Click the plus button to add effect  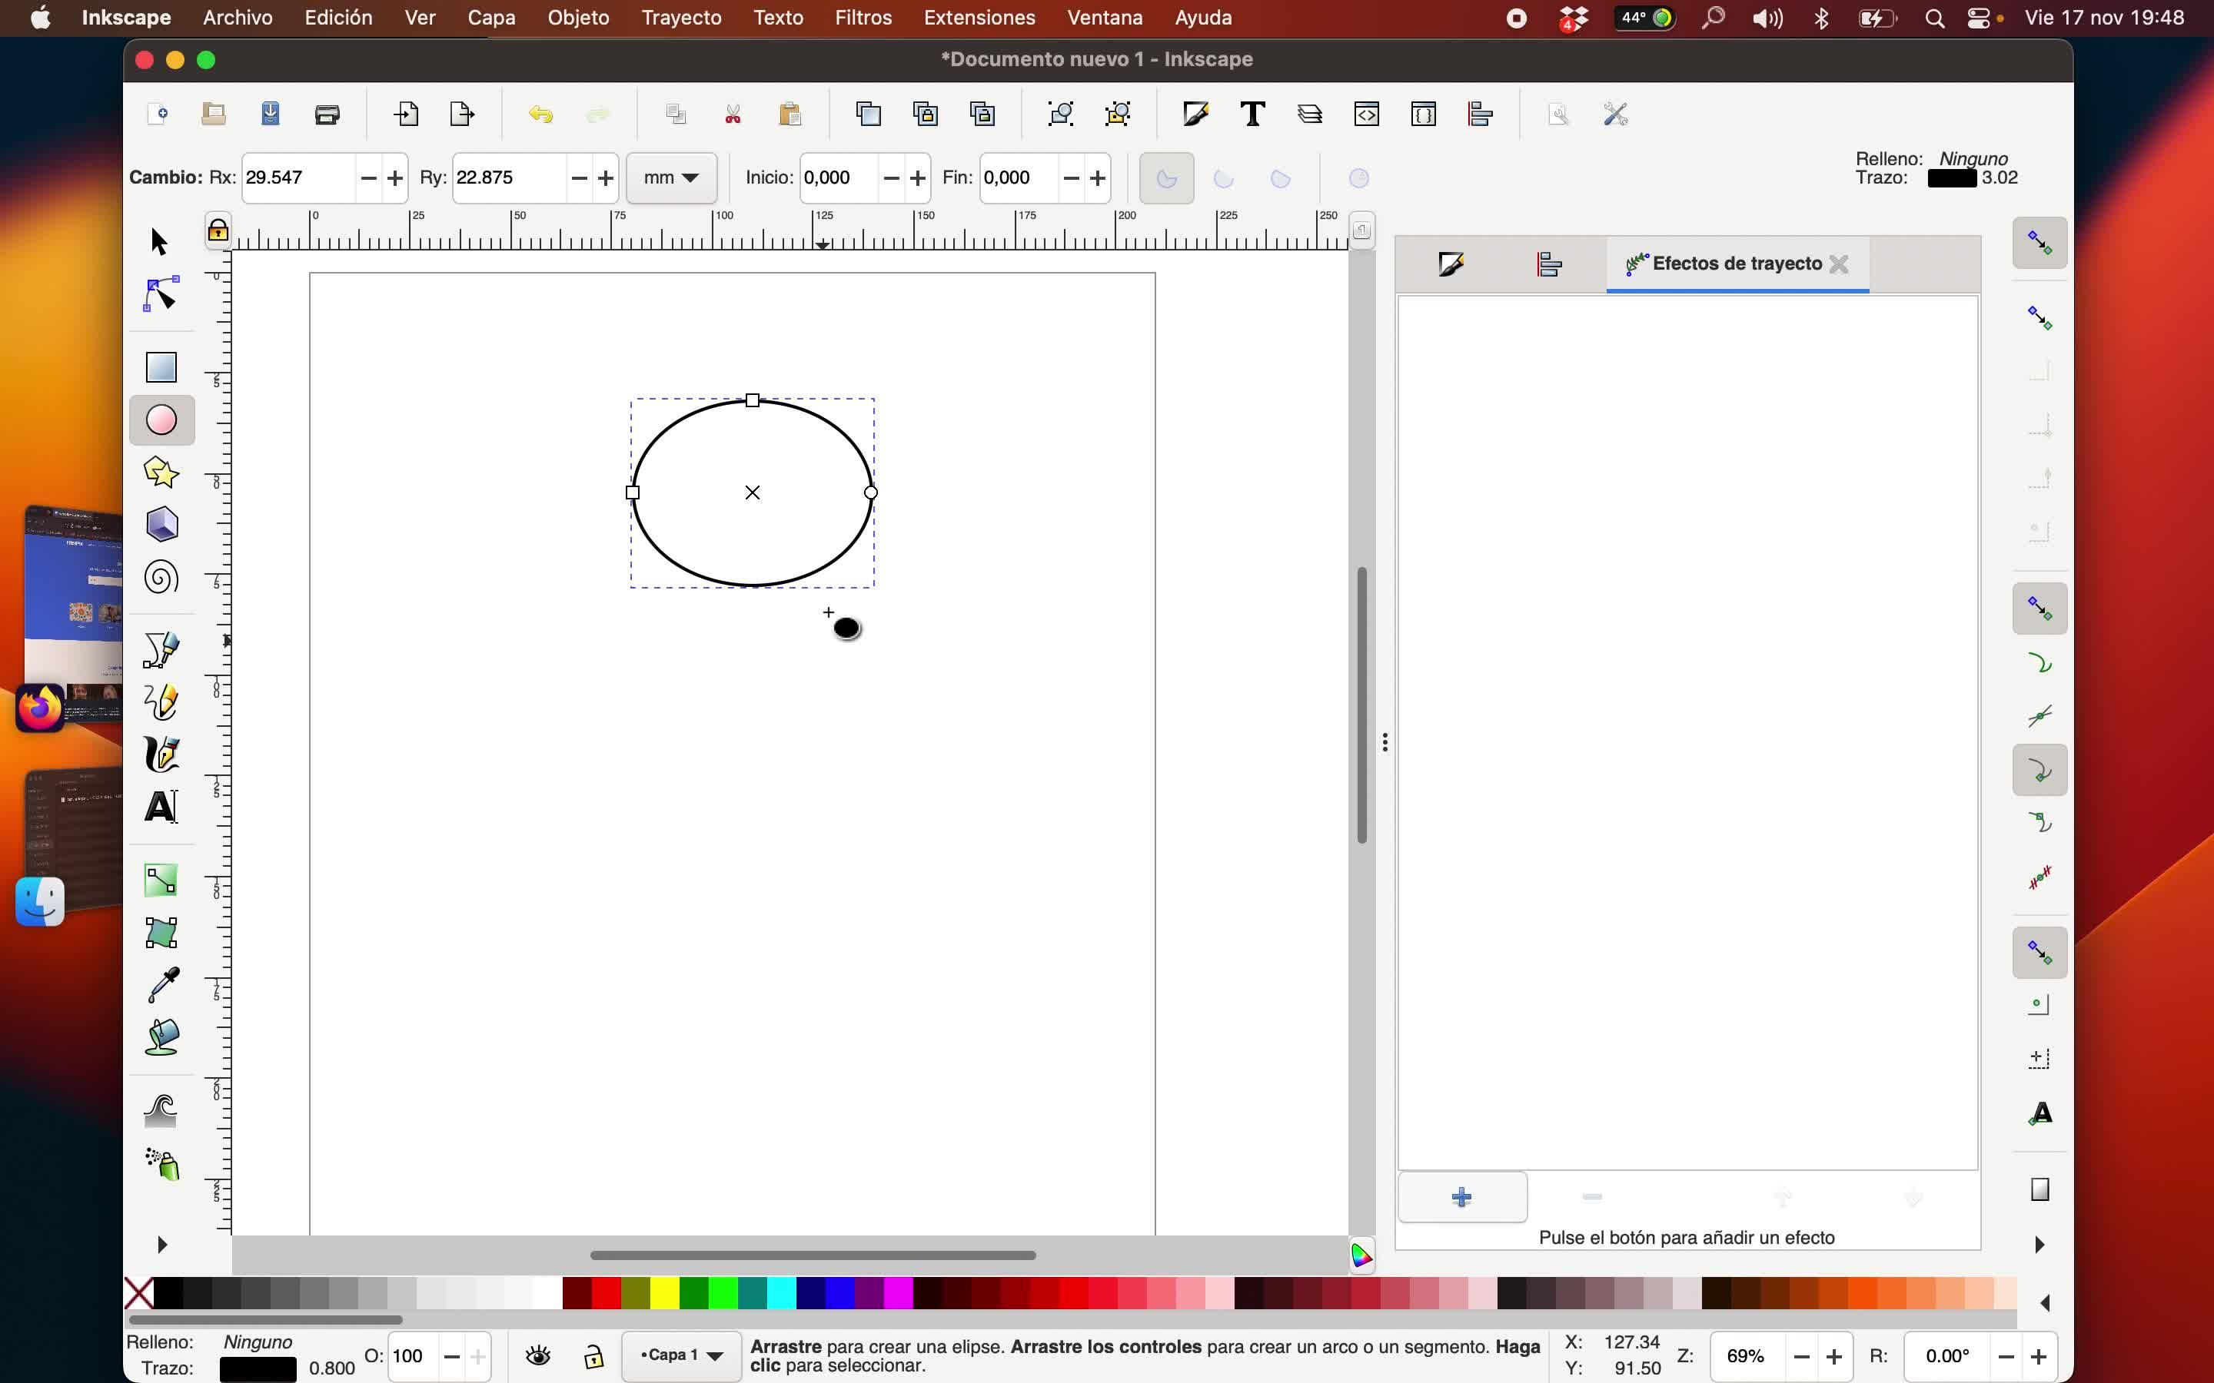pyautogui.click(x=1461, y=1196)
